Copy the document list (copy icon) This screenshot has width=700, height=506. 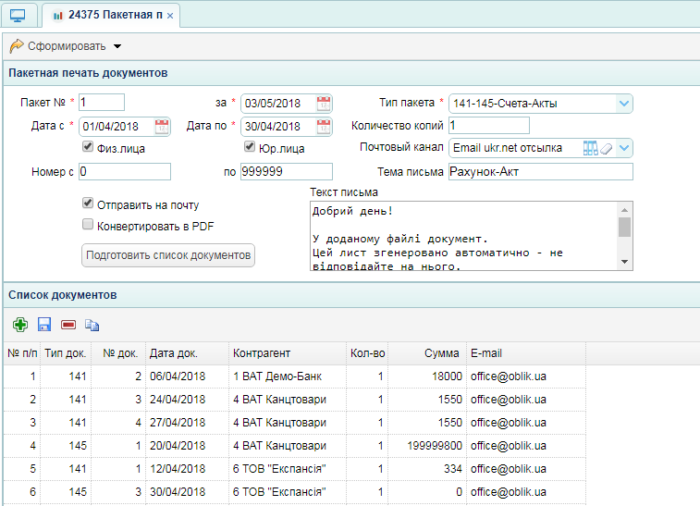pyautogui.click(x=92, y=325)
